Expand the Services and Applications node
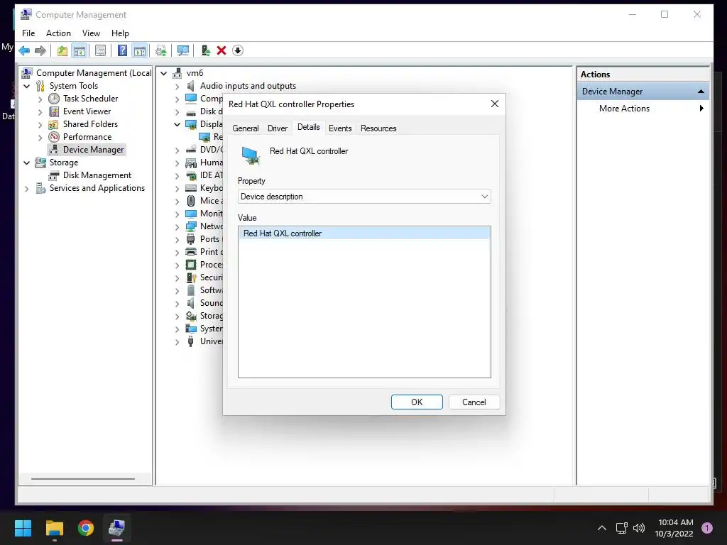The height and width of the screenshot is (545, 727). tap(27, 189)
